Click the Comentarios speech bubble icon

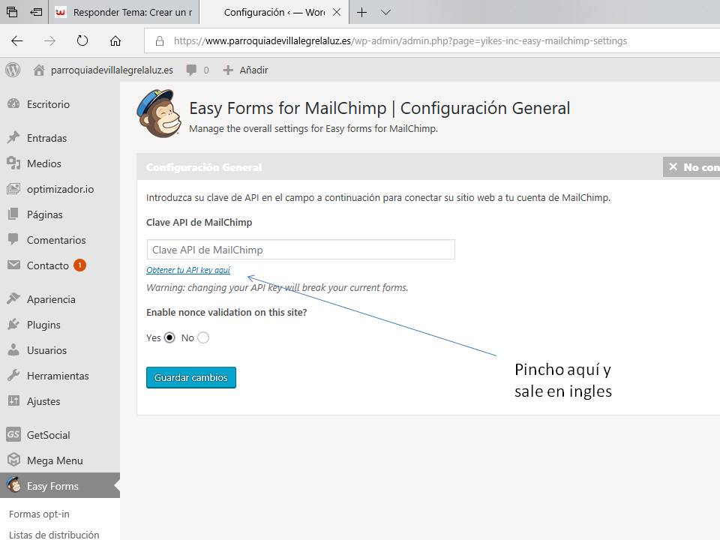(x=13, y=238)
